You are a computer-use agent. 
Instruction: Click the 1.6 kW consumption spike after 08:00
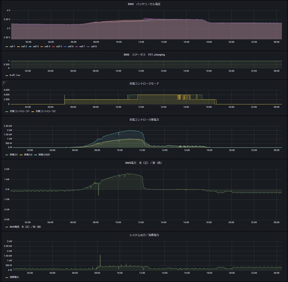(100, 255)
